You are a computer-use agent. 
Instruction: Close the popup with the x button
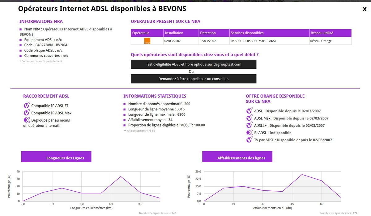click(365, 9)
